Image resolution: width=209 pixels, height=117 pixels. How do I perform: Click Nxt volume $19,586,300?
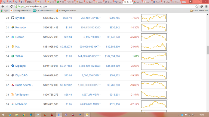(113, 47)
